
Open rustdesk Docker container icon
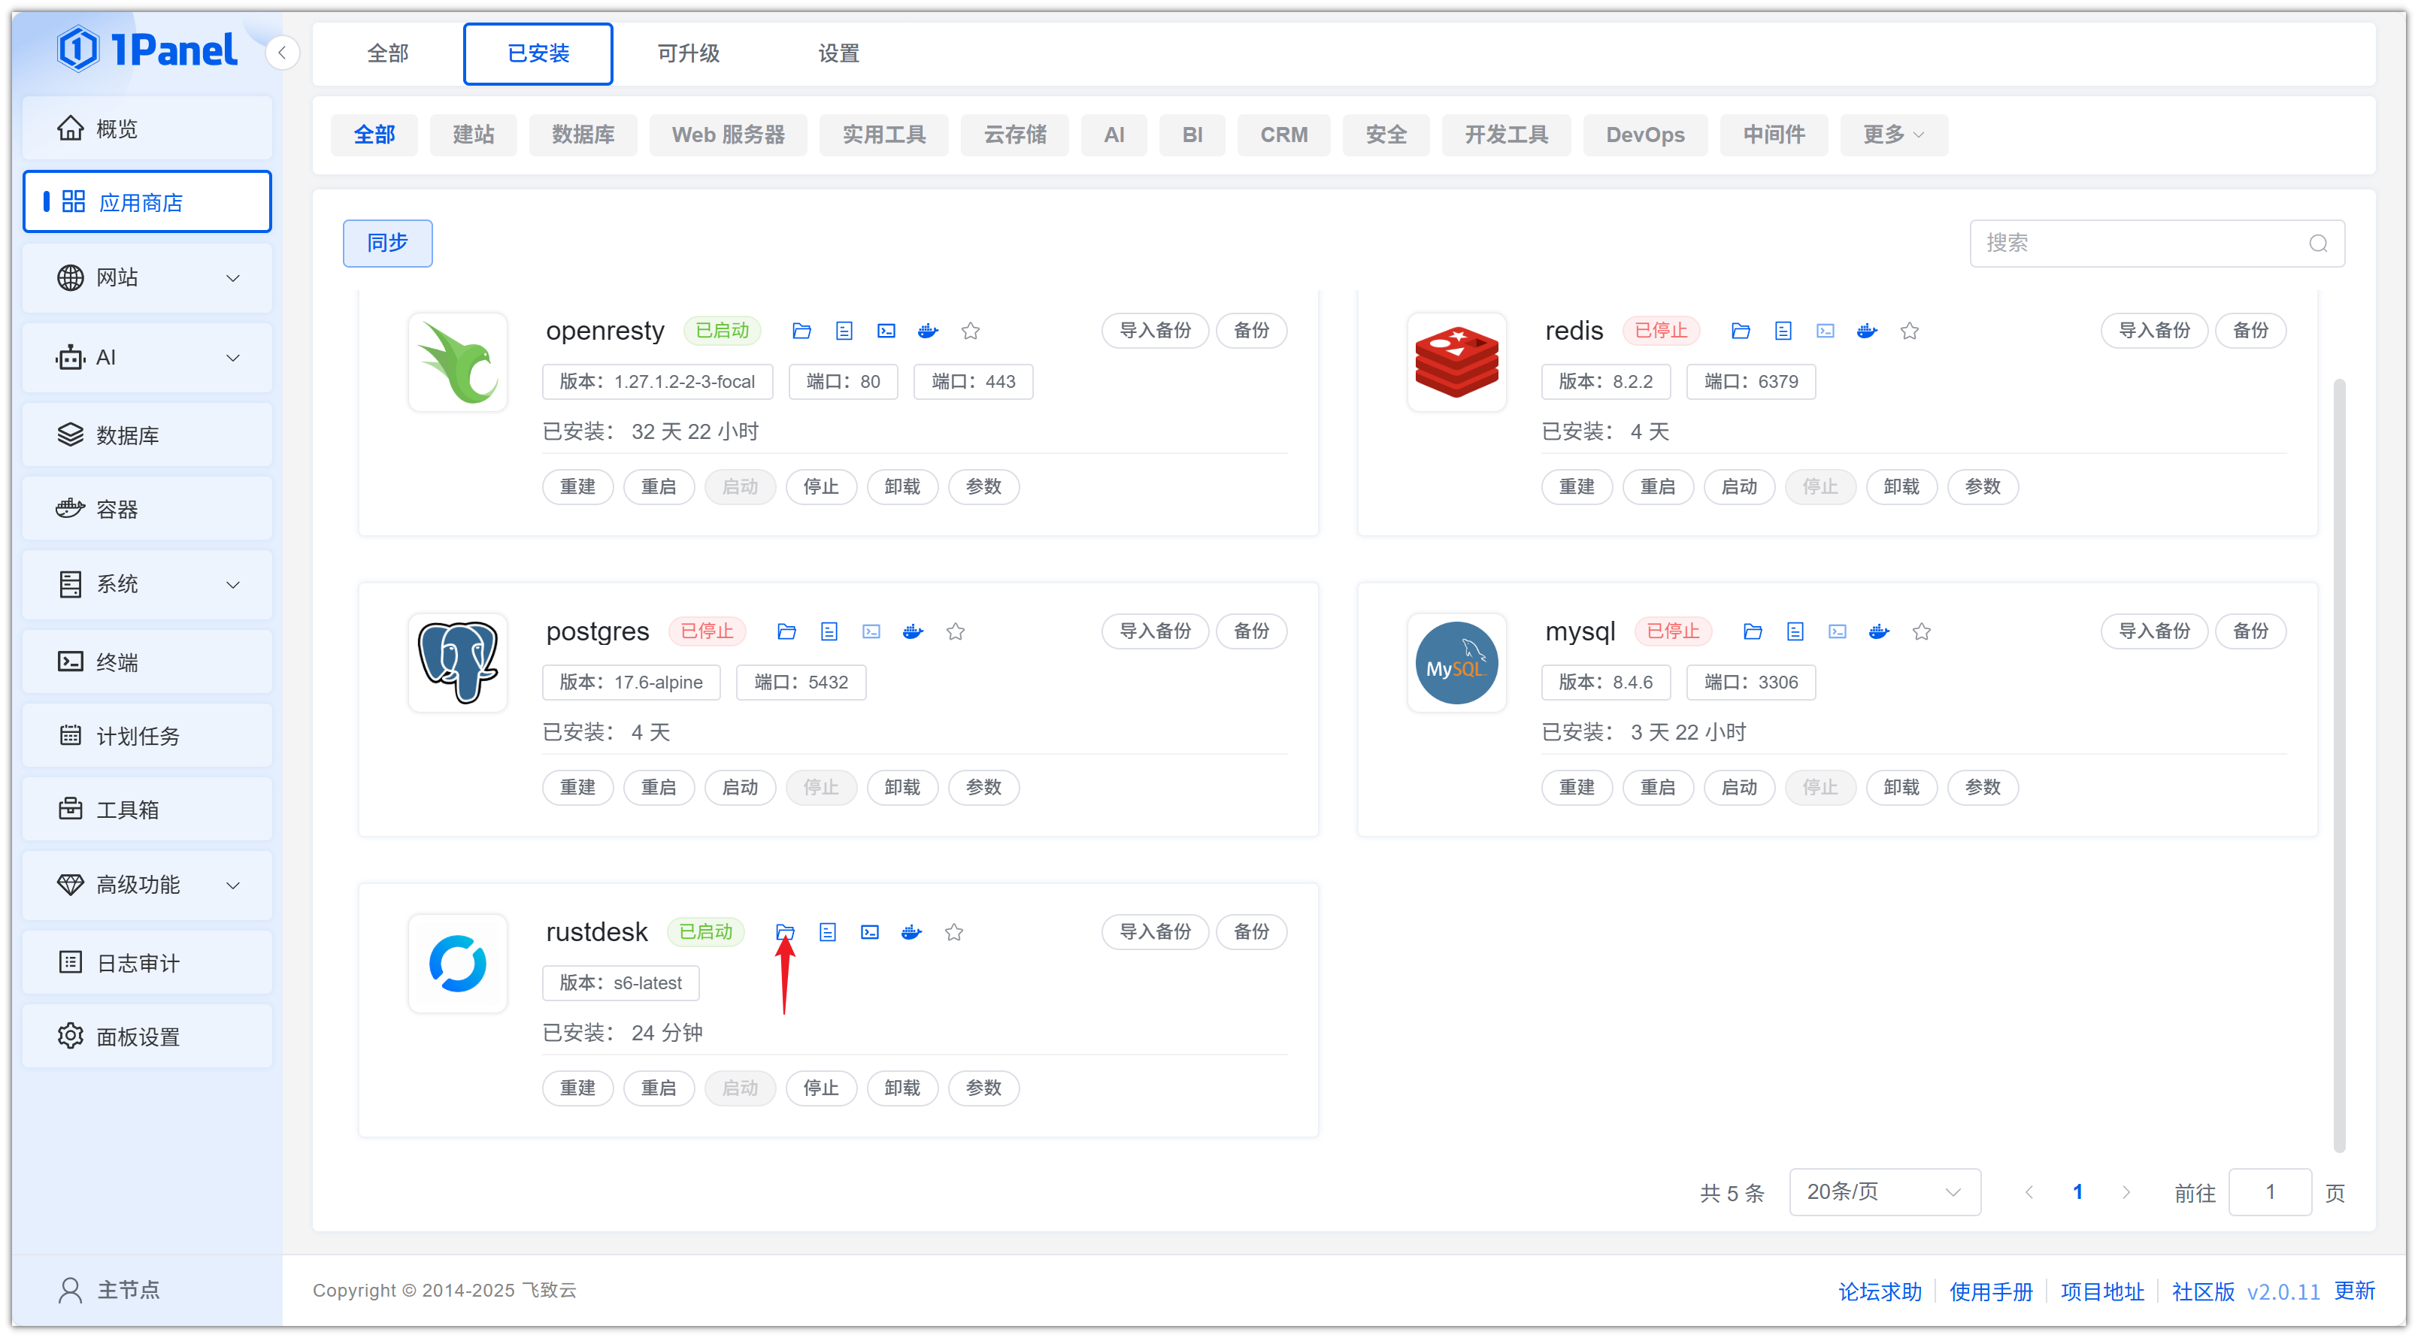coord(911,932)
